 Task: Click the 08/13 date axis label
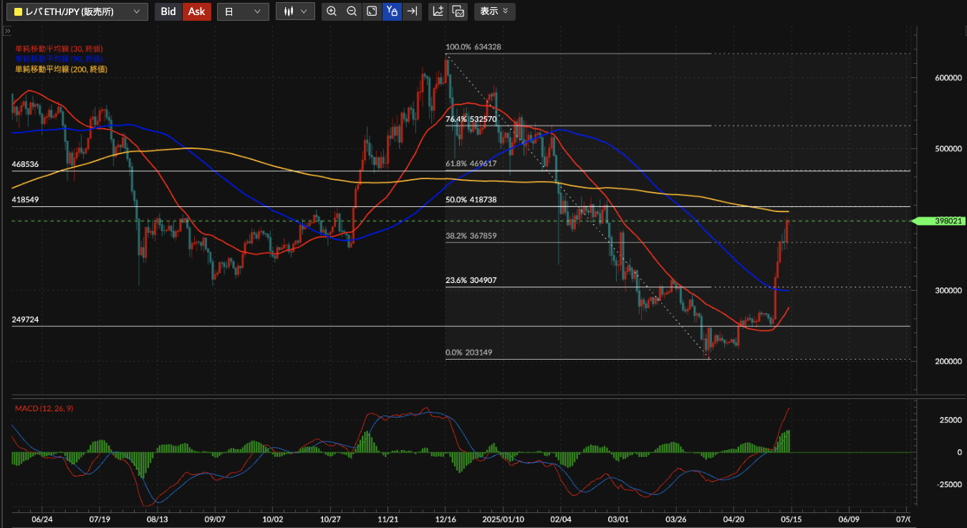coord(157,519)
